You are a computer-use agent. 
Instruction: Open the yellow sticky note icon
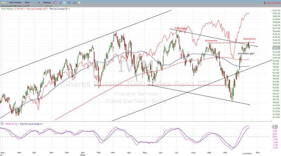pos(79,3)
